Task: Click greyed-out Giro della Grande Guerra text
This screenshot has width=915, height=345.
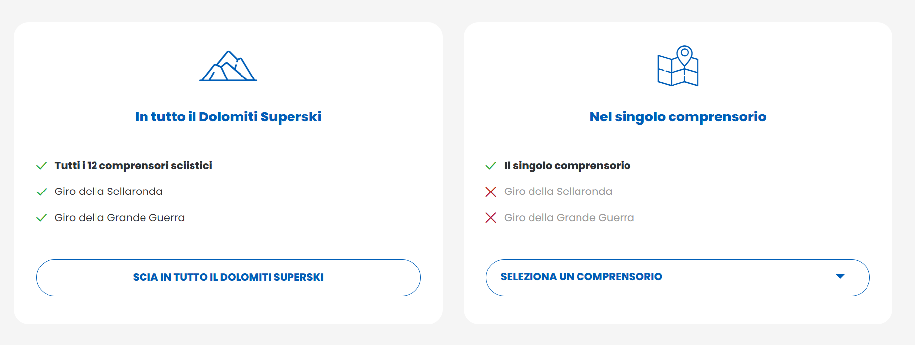Action: point(569,218)
